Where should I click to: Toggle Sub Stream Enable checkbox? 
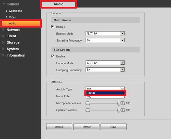(53, 56)
